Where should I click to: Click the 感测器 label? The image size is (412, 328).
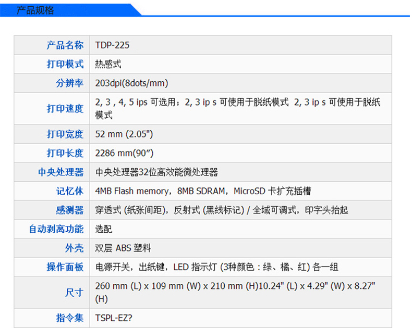(x=70, y=210)
